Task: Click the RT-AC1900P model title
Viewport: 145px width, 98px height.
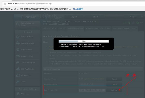Action: click(x=29, y=17)
